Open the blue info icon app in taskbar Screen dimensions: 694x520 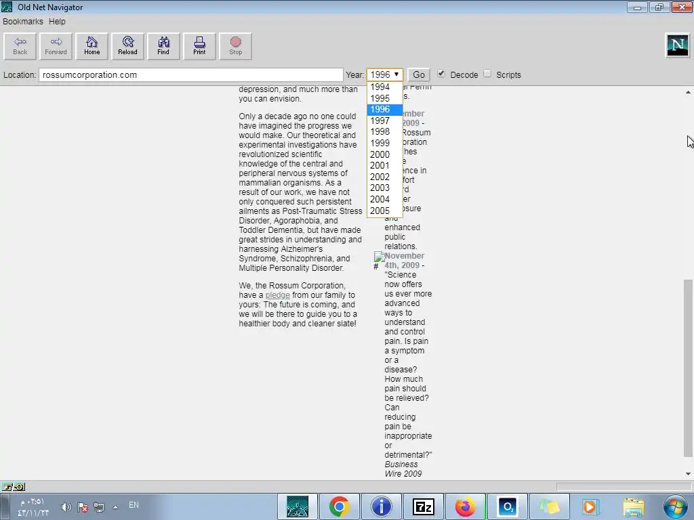click(x=381, y=506)
